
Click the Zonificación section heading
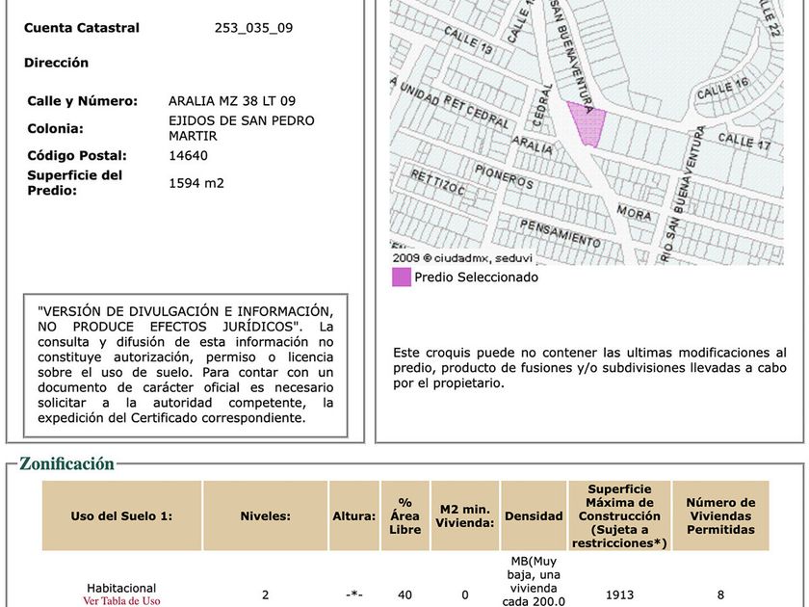click(66, 463)
